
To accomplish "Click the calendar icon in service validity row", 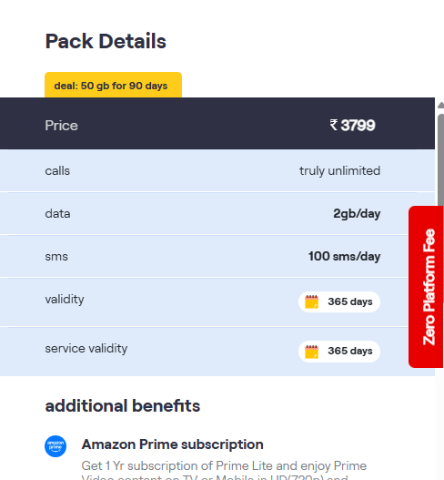I will (311, 352).
